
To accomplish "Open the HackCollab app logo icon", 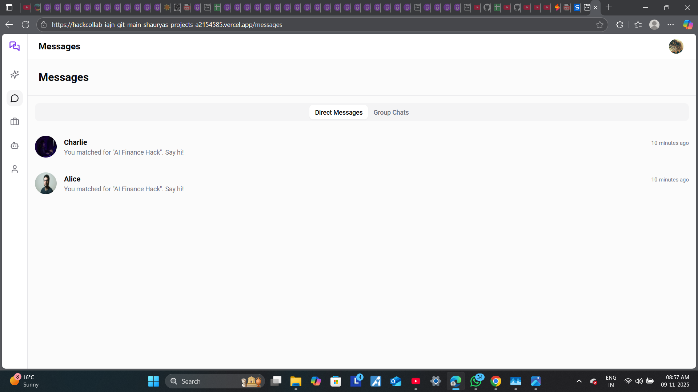I will [15, 46].
